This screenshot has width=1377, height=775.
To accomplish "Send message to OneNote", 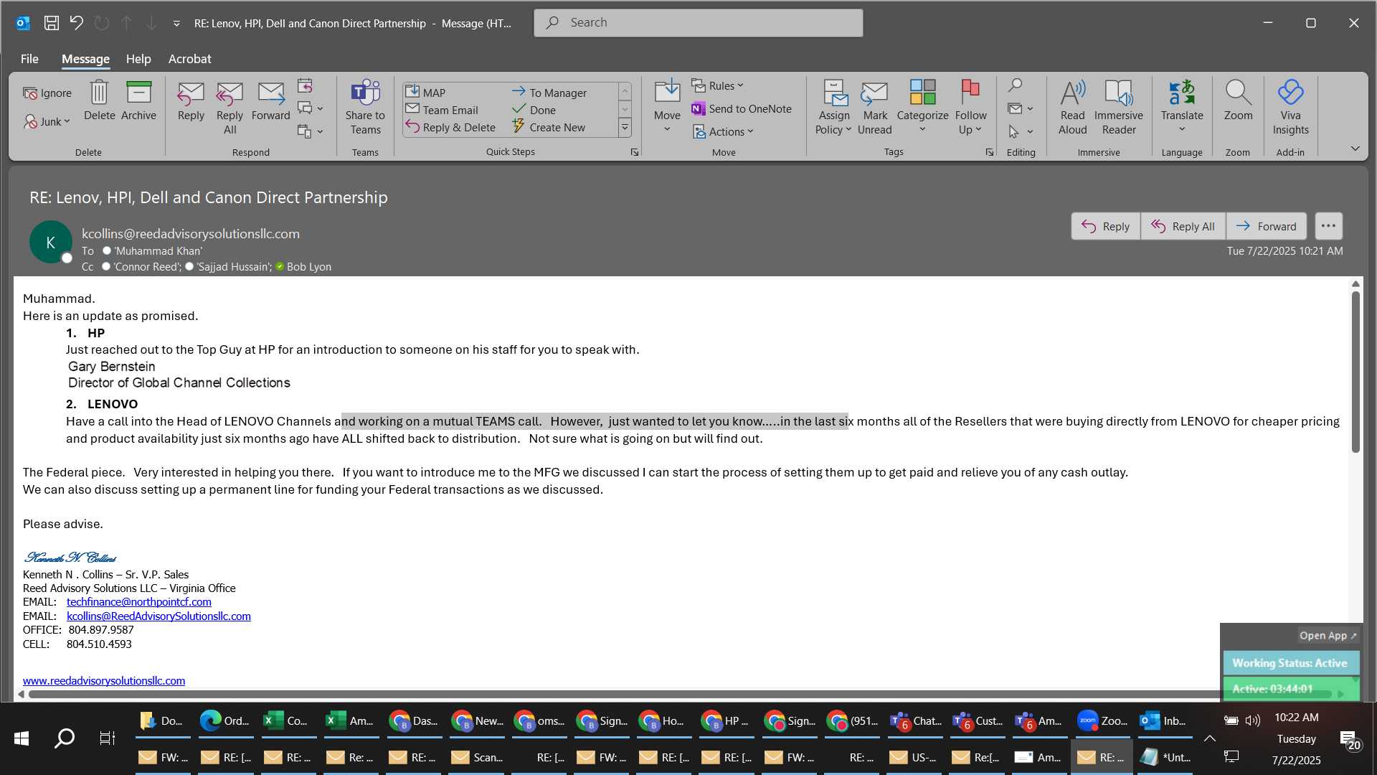I will pos(742,109).
